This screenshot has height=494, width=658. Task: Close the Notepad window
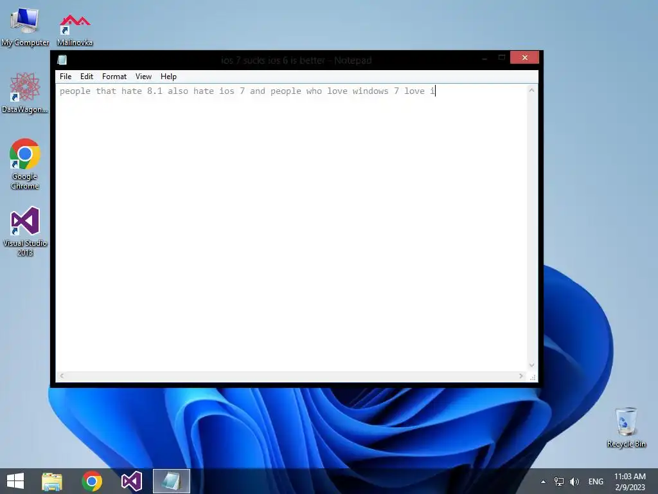(524, 57)
